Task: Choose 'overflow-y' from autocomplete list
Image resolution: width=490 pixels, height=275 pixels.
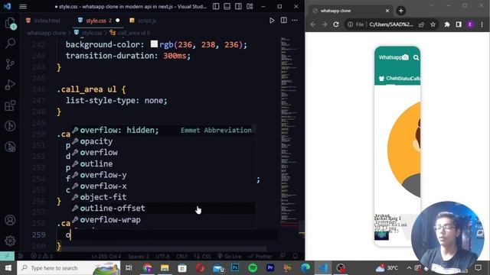Action: point(163,175)
